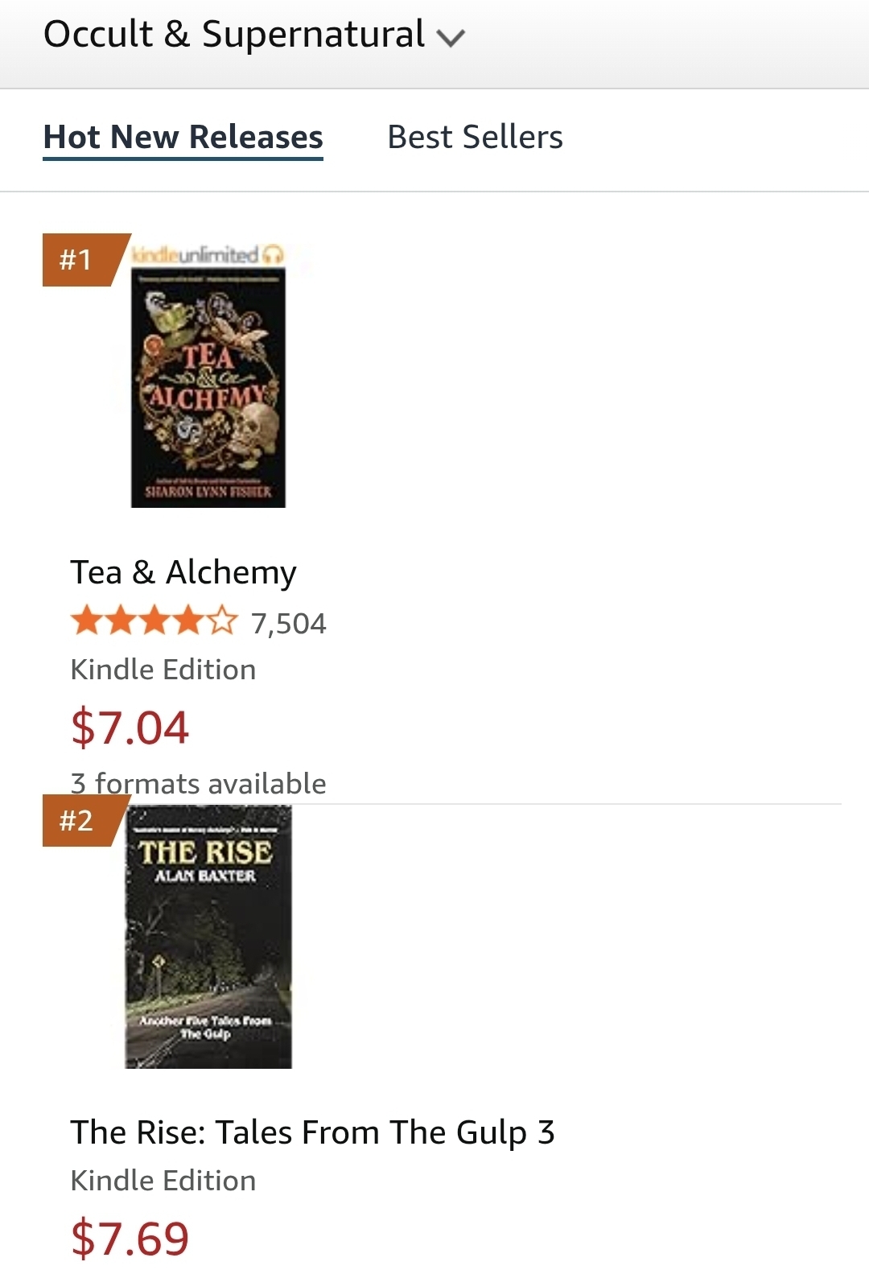Click the chevron next to Occult & Supernatural
Screen dimensions: 869x1270
tap(451, 38)
